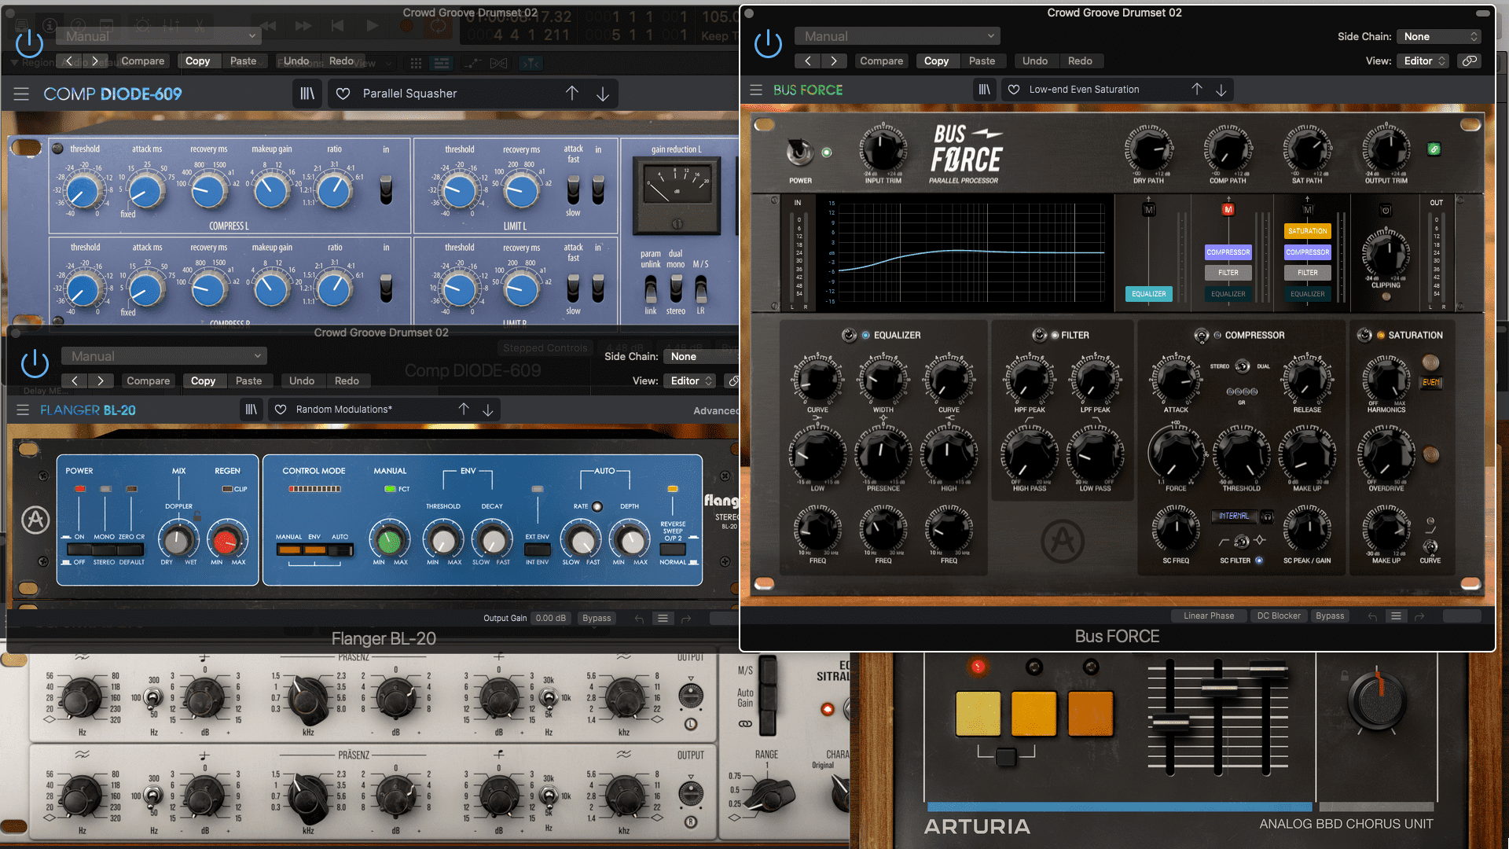Open Bus FORCE hamburger menu
The width and height of the screenshot is (1509, 849).
coord(756,90)
